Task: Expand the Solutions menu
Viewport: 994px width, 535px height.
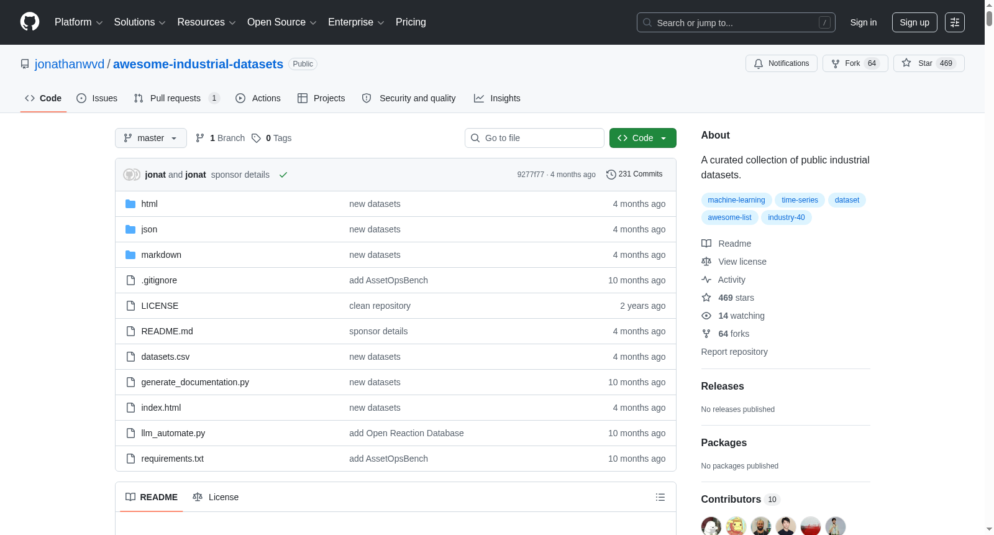Action: pyautogui.click(x=140, y=22)
